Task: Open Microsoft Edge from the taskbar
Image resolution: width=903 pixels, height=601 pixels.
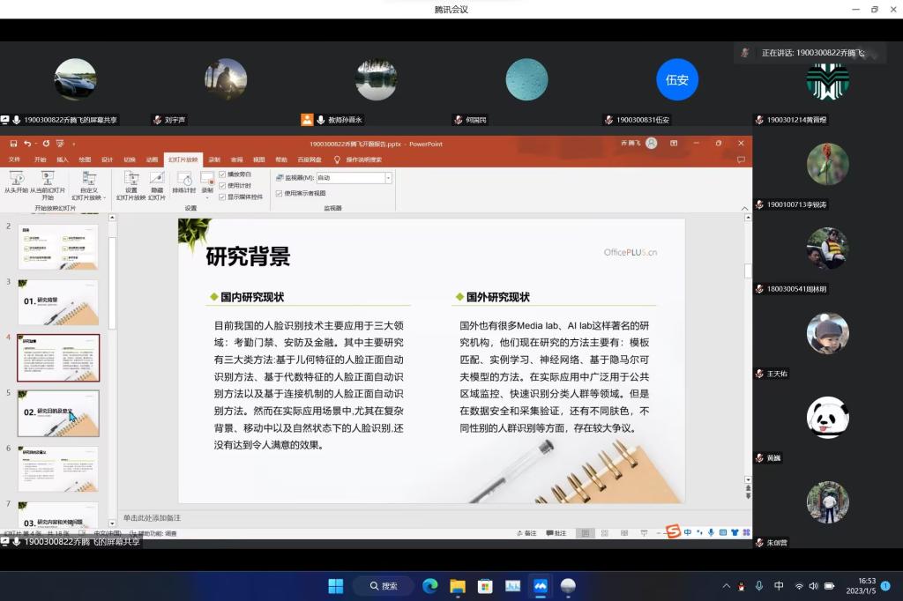Action: tap(429, 586)
